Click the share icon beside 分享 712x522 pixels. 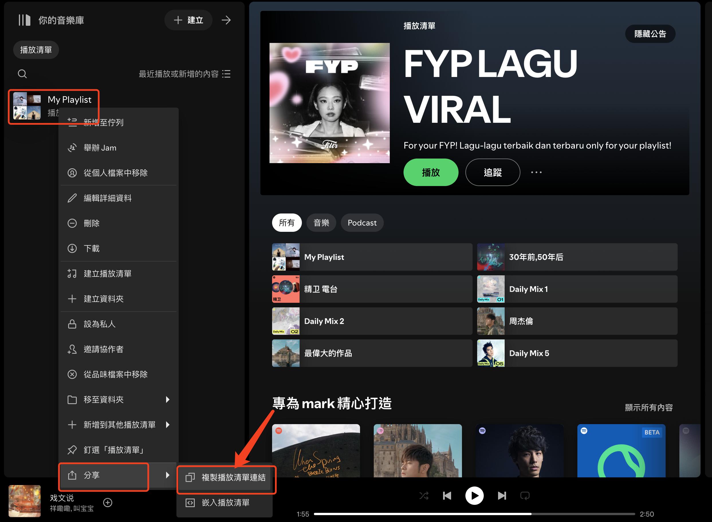coord(72,475)
